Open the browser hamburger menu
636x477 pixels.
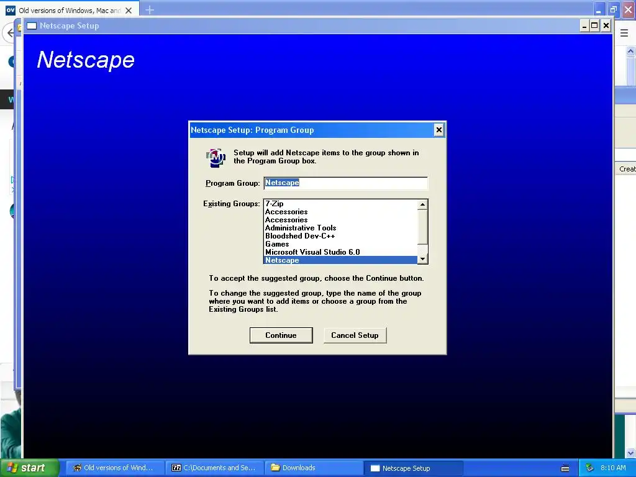pyautogui.click(x=624, y=34)
